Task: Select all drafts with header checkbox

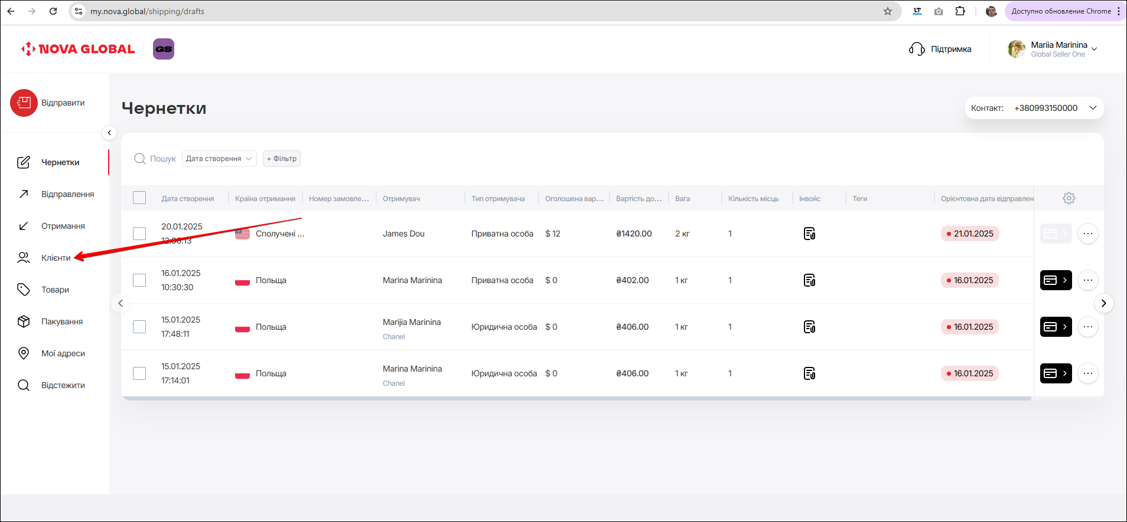Action: [139, 198]
